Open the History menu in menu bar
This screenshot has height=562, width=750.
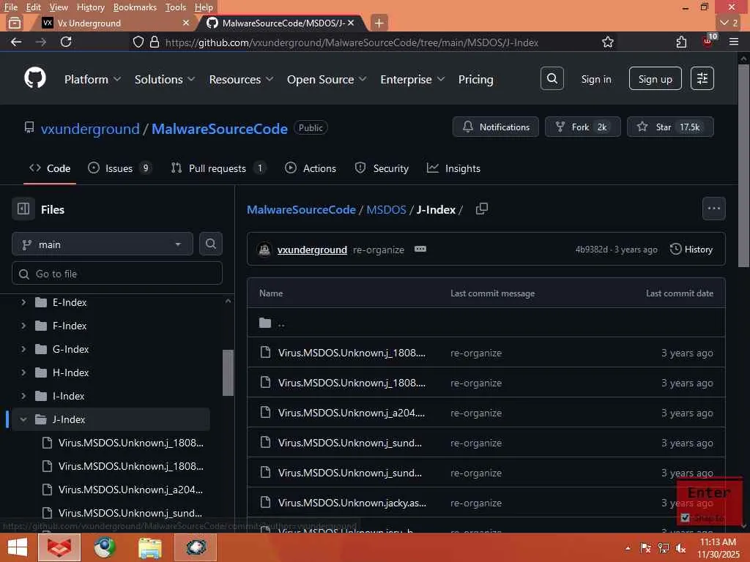pyautogui.click(x=90, y=7)
